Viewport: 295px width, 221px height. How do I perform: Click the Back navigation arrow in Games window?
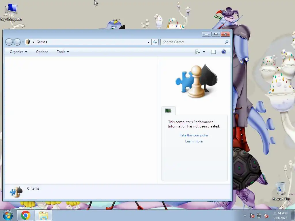[x=9, y=42]
